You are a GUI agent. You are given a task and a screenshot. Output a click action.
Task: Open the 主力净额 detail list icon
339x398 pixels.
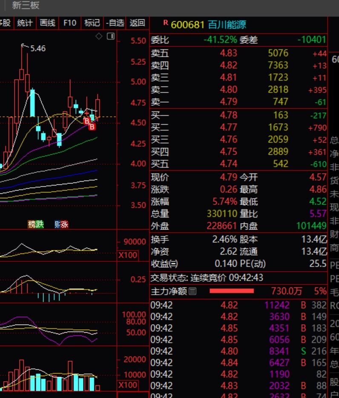tap(192, 291)
